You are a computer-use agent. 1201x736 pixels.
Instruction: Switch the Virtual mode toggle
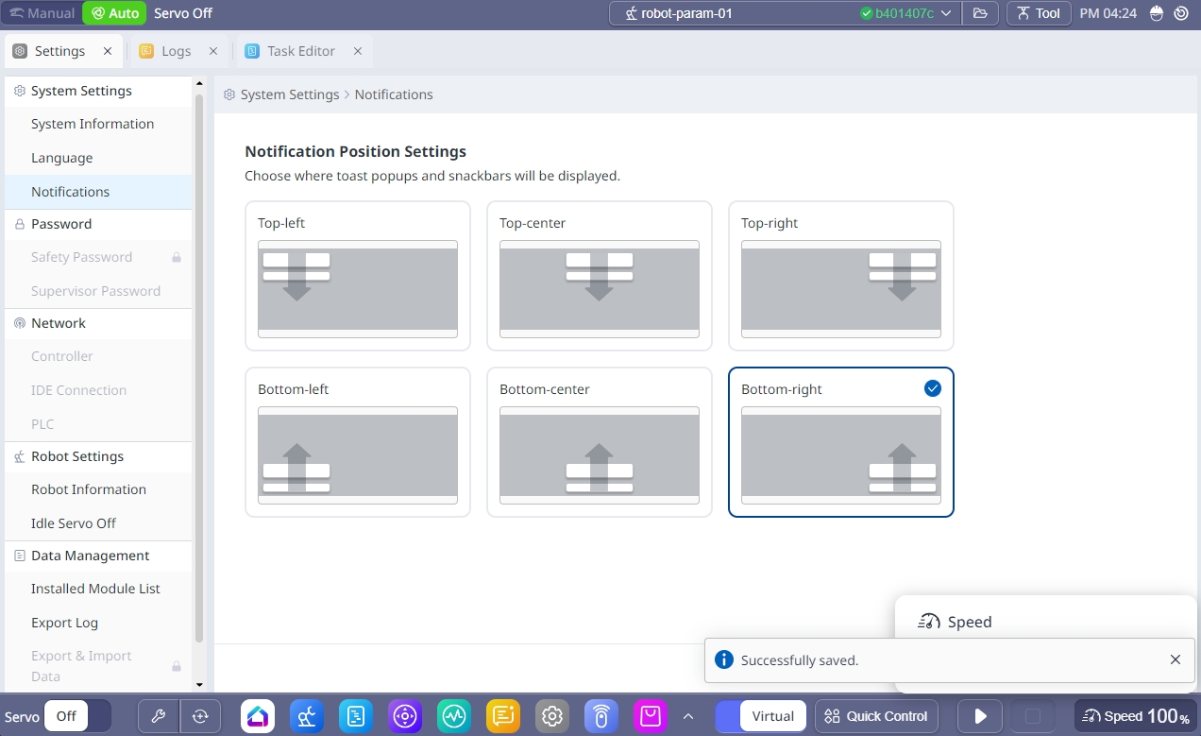point(761,716)
